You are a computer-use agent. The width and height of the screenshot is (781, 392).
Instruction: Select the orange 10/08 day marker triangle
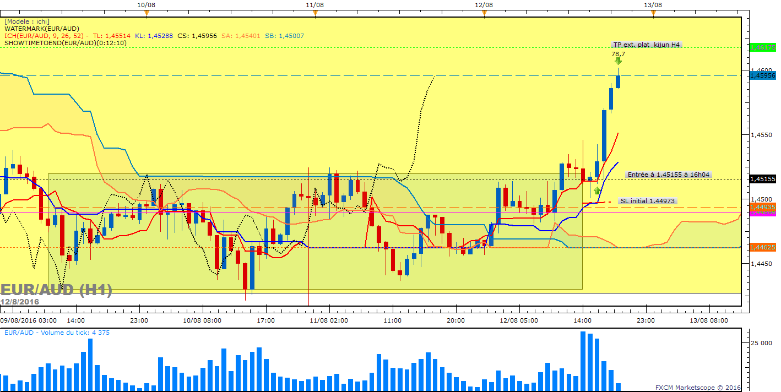(146, 14)
